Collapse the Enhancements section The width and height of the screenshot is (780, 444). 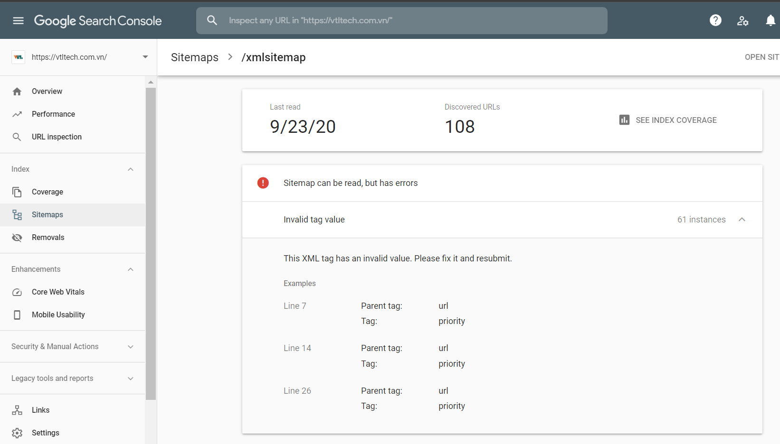131,269
